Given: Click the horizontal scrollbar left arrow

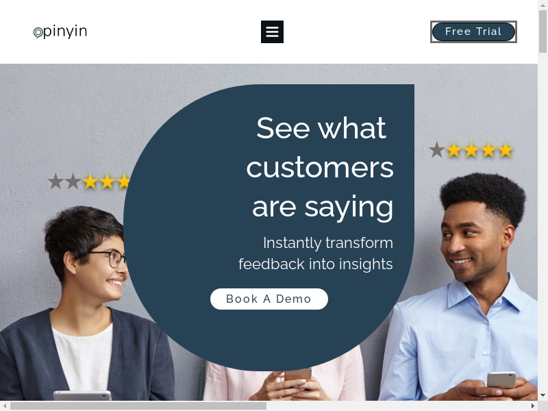Looking at the screenshot, I should [4, 406].
